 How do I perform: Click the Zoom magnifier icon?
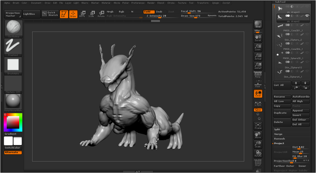258,47
